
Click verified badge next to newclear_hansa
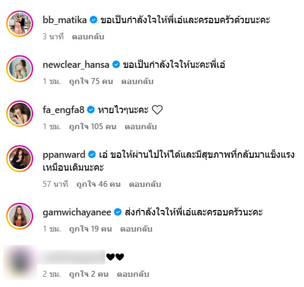click(x=116, y=65)
